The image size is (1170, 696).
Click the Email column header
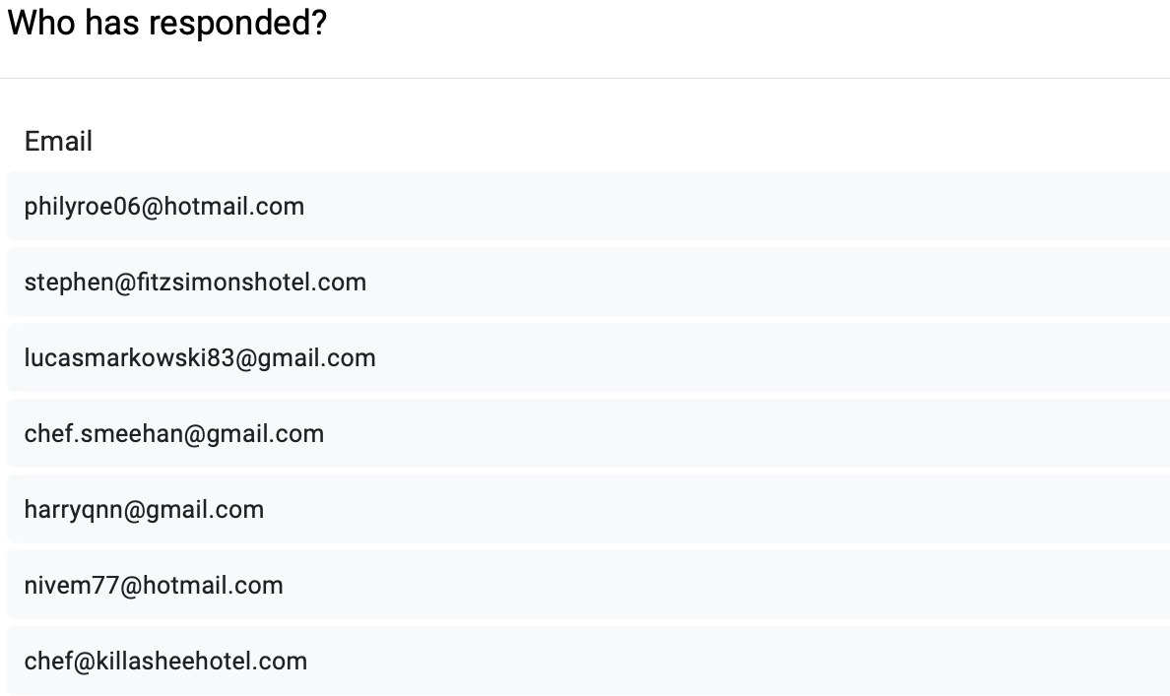(x=58, y=141)
